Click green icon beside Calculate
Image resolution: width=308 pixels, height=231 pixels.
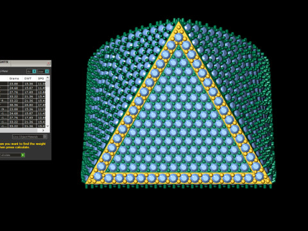pos(23,155)
